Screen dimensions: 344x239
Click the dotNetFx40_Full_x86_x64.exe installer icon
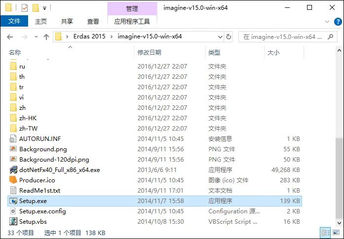tap(13, 170)
